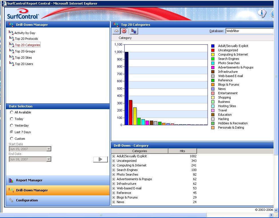The width and height of the screenshot is (279, 218).
Task: Click the Drill-Down Manager panel header icon
Action: [x=11, y=24]
